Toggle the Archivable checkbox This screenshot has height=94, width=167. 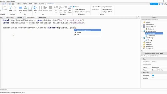point(153,75)
